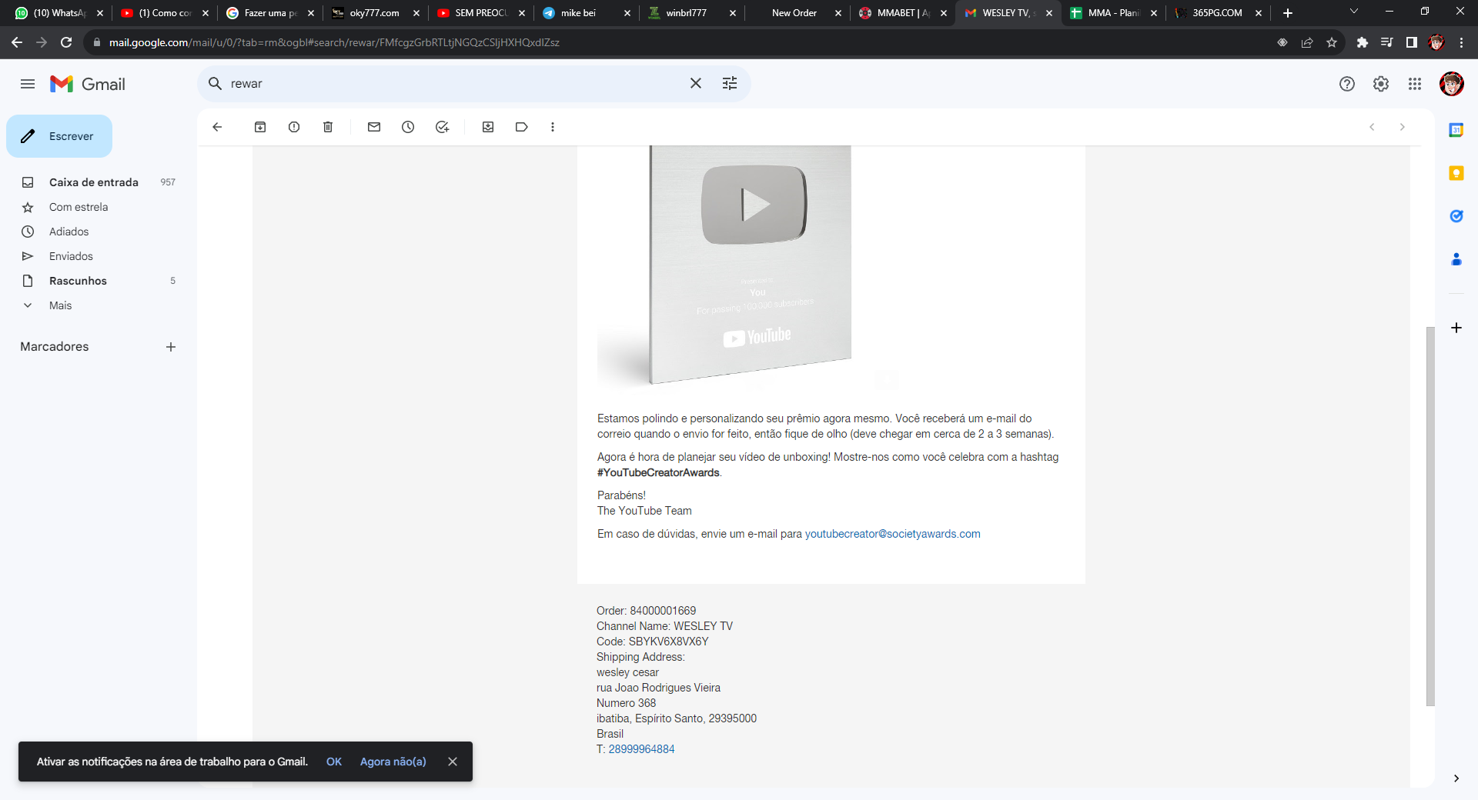
Task: Open a new browser tab
Action: (1288, 13)
